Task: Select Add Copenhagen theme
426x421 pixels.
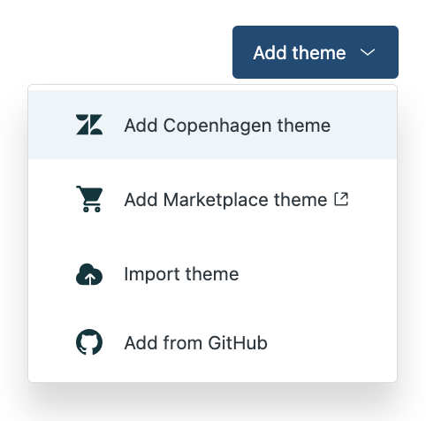Action: tap(213, 125)
